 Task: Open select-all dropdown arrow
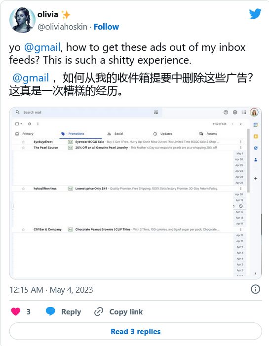tap(21, 124)
